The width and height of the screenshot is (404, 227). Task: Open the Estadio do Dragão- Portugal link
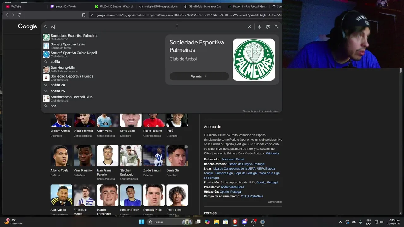pyautogui.click(x=246, y=164)
